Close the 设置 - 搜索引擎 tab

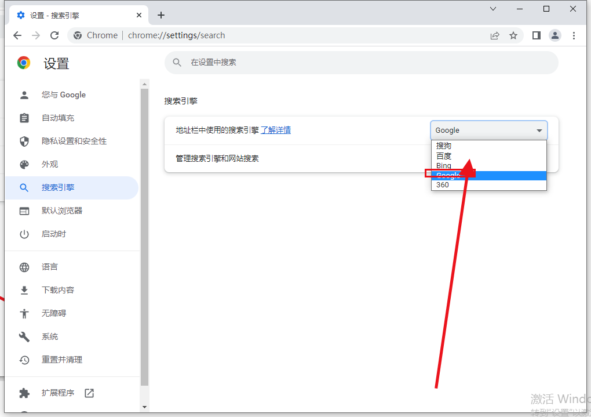click(x=139, y=15)
